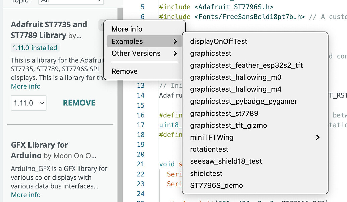Screen dimensions: 347x202
Task: Open the shieldtest example
Action: click(x=206, y=174)
